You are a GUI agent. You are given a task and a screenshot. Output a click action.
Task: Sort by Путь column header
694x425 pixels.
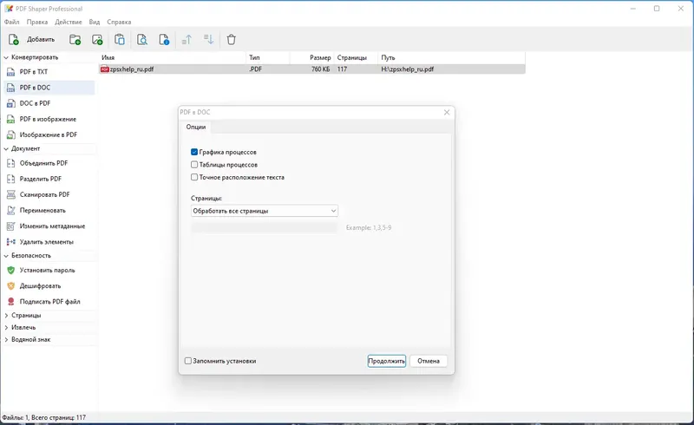coord(451,57)
